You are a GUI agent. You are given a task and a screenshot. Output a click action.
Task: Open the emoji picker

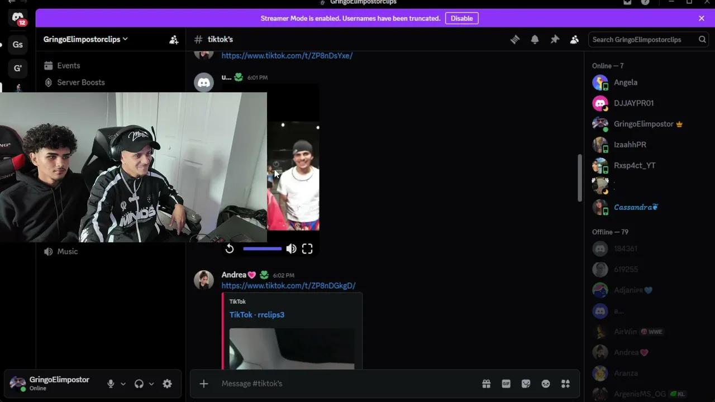[546, 384]
